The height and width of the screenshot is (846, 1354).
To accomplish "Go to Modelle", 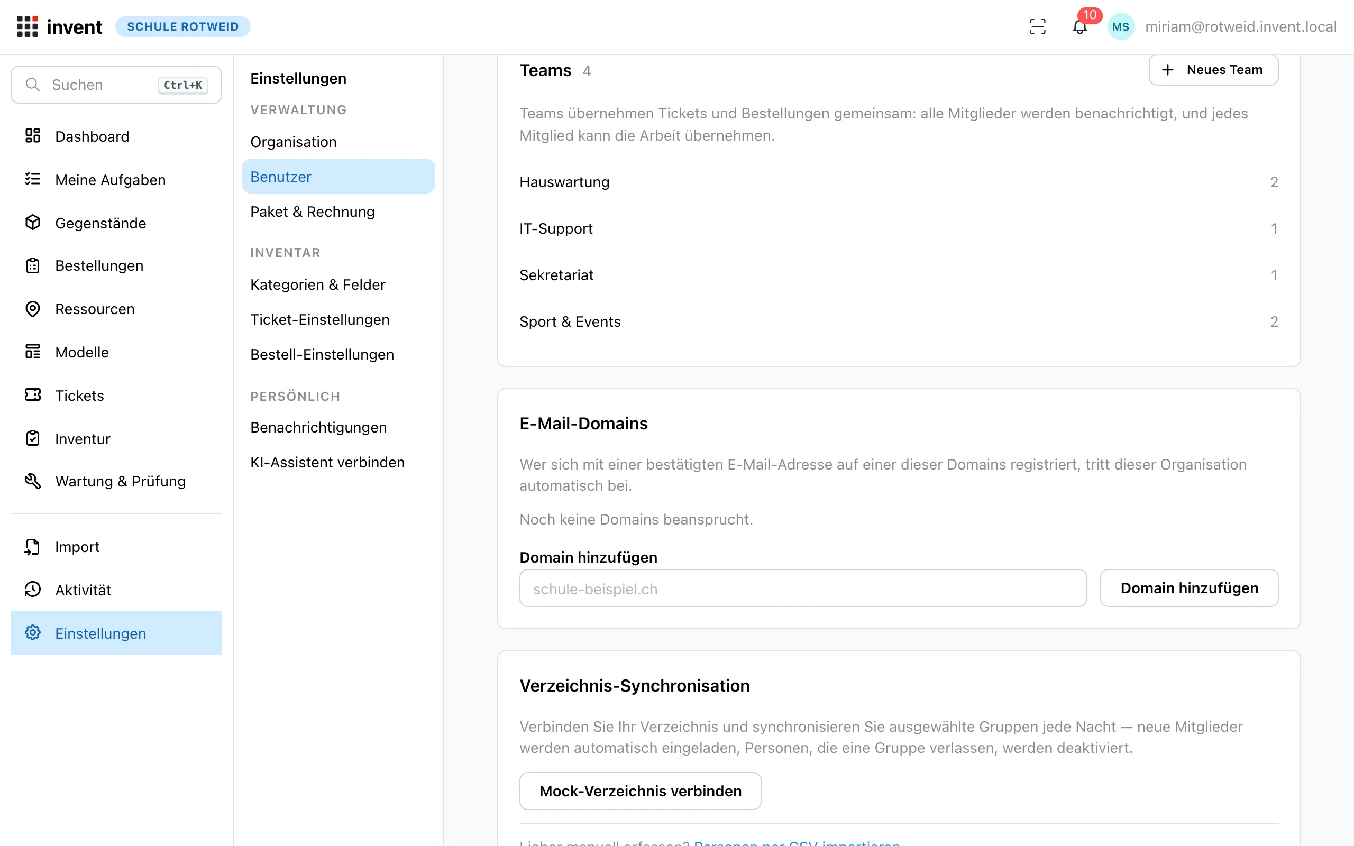I will pyautogui.click(x=116, y=352).
